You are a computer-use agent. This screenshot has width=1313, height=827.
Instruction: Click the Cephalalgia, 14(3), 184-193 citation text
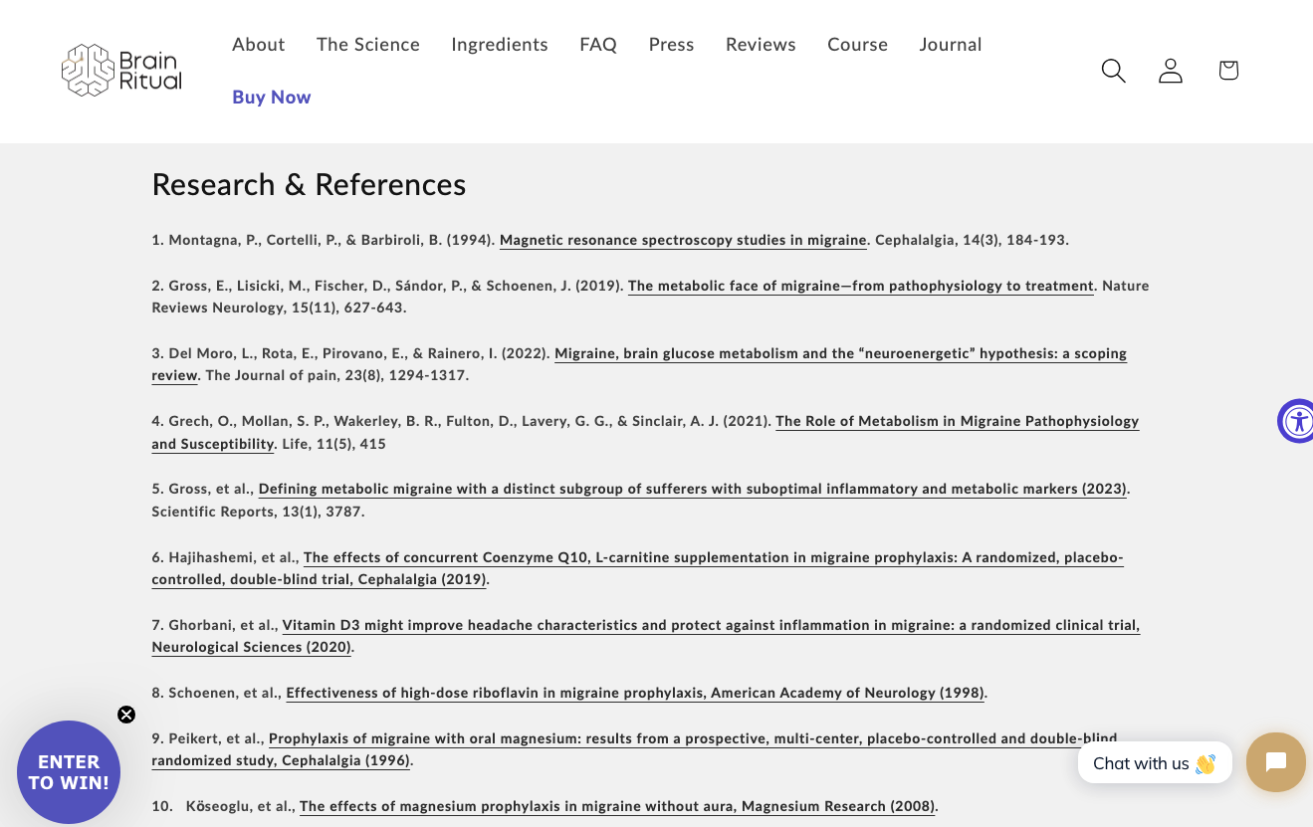972,240
